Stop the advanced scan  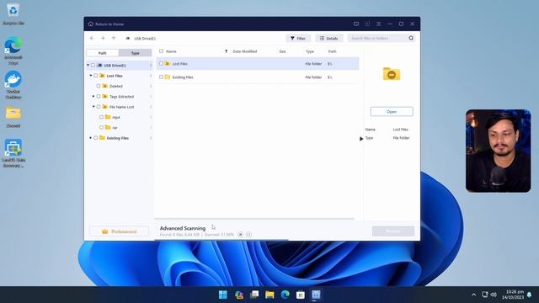[x=240, y=234]
